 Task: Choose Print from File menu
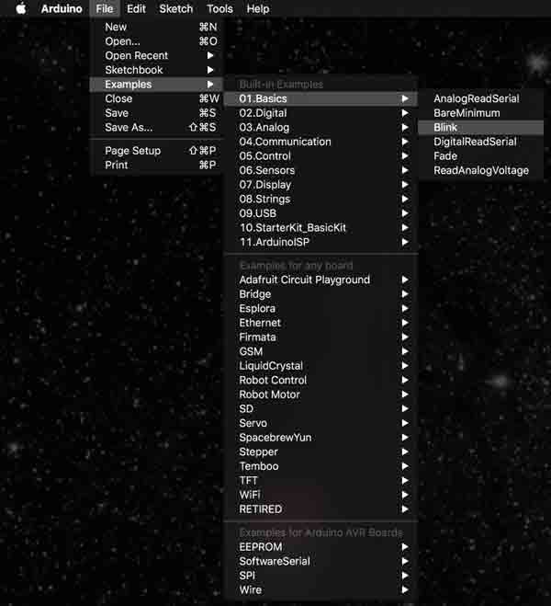tap(156, 165)
